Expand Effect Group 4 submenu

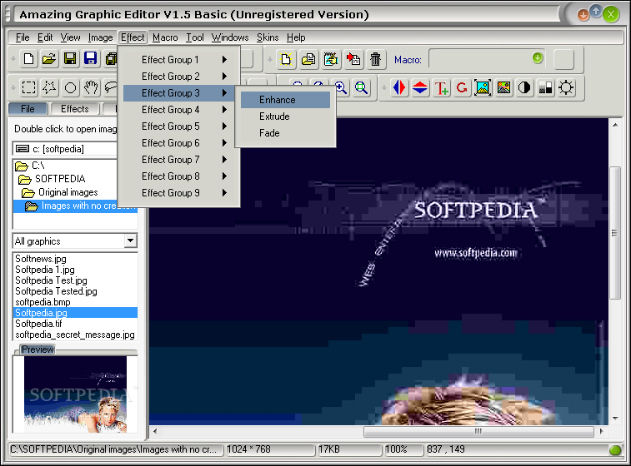pyautogui.click(x=178, y=110)
